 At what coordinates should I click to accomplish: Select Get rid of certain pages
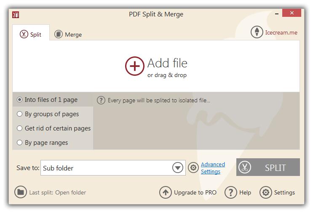pos(19,128)
